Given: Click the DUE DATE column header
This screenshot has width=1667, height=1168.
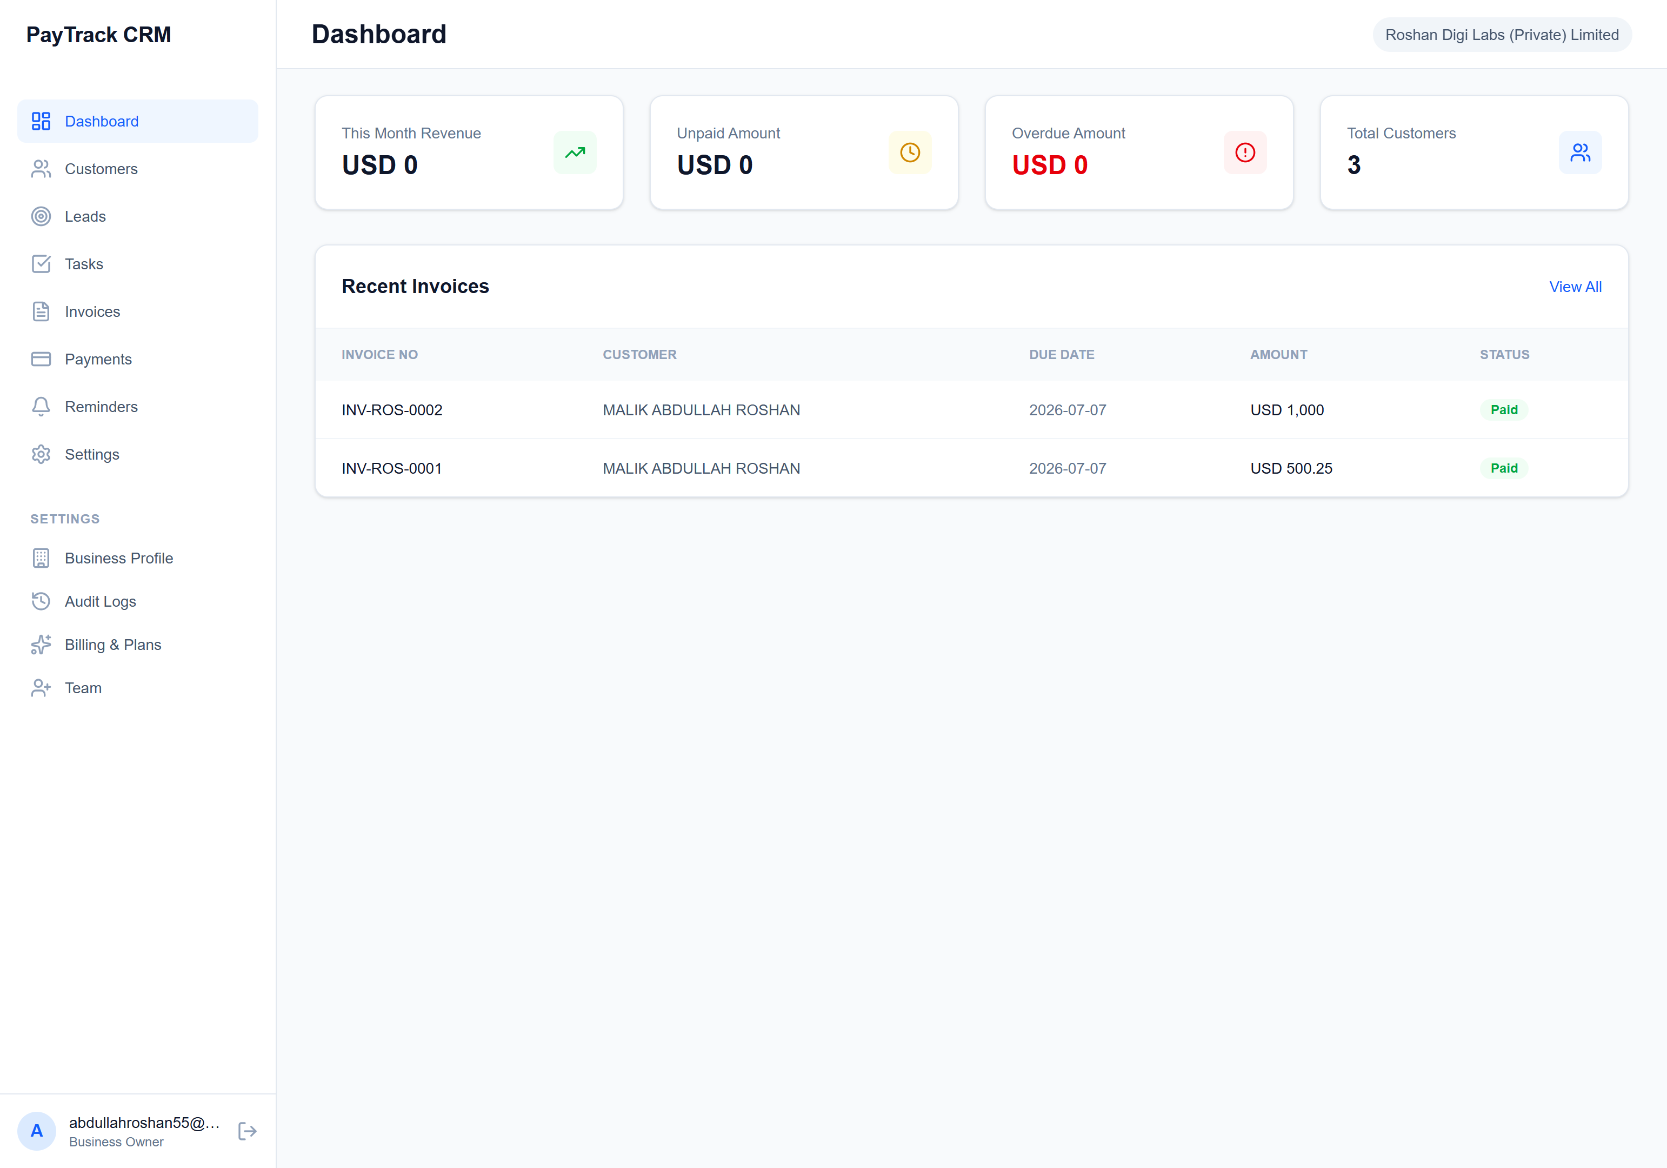Looking at the screenshot, I should click(x=1062, y=355).
